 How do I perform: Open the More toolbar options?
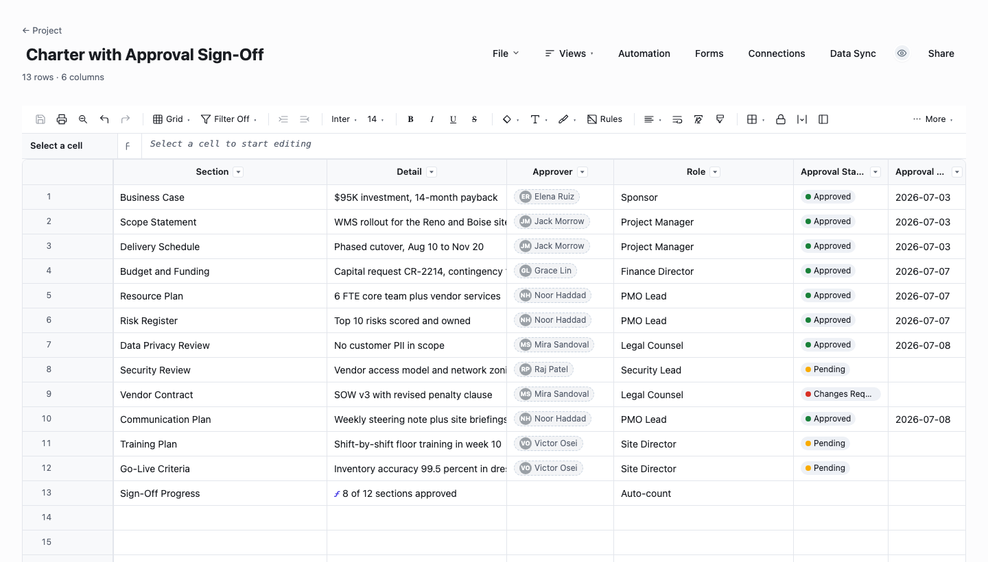(x=933, y=119)
